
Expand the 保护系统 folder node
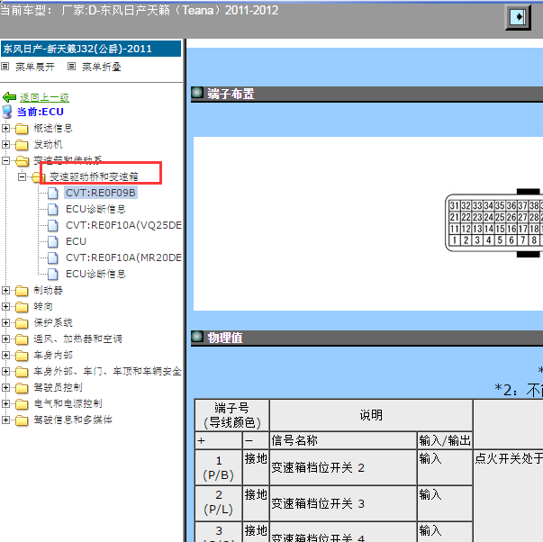(5, 323)
